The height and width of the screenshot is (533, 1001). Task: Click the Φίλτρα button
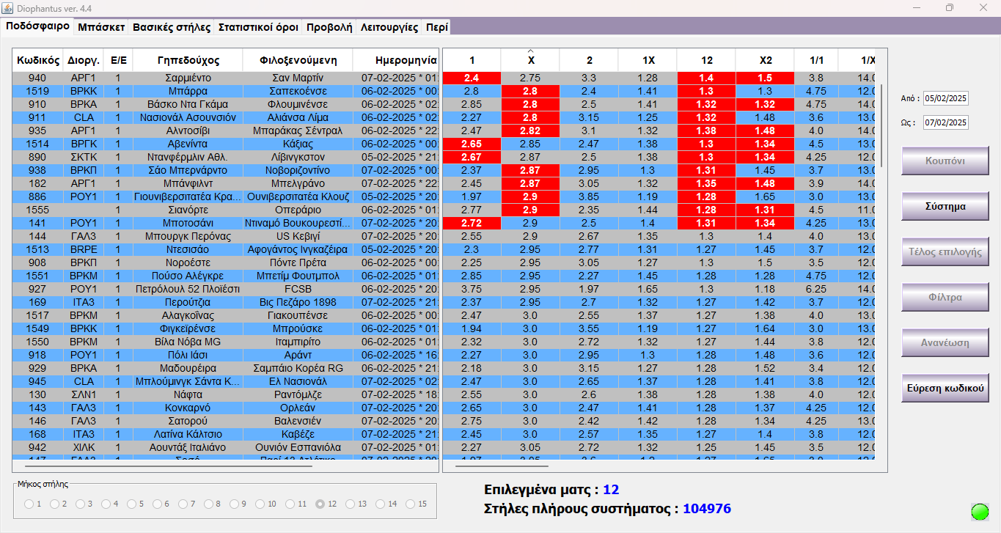tap(945, 297)
